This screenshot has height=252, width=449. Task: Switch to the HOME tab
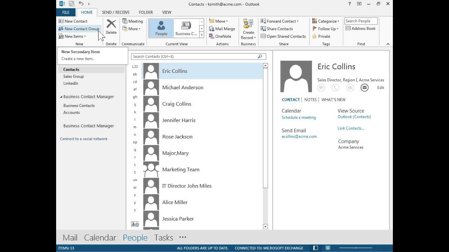coord(87,12)
